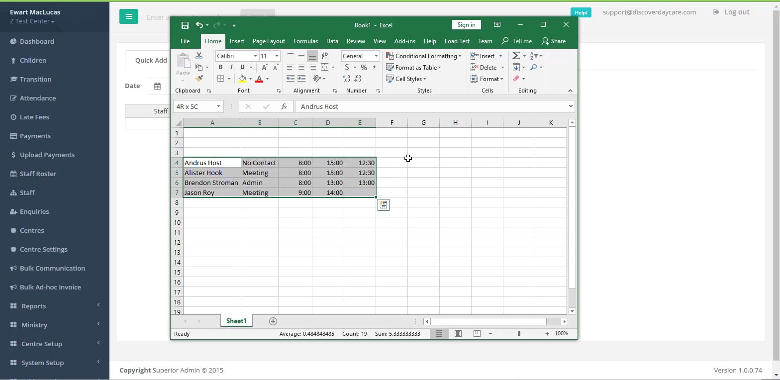Open Staff Roster in the sidebar
Screen dimensions: 780x380
pos(38,174)
